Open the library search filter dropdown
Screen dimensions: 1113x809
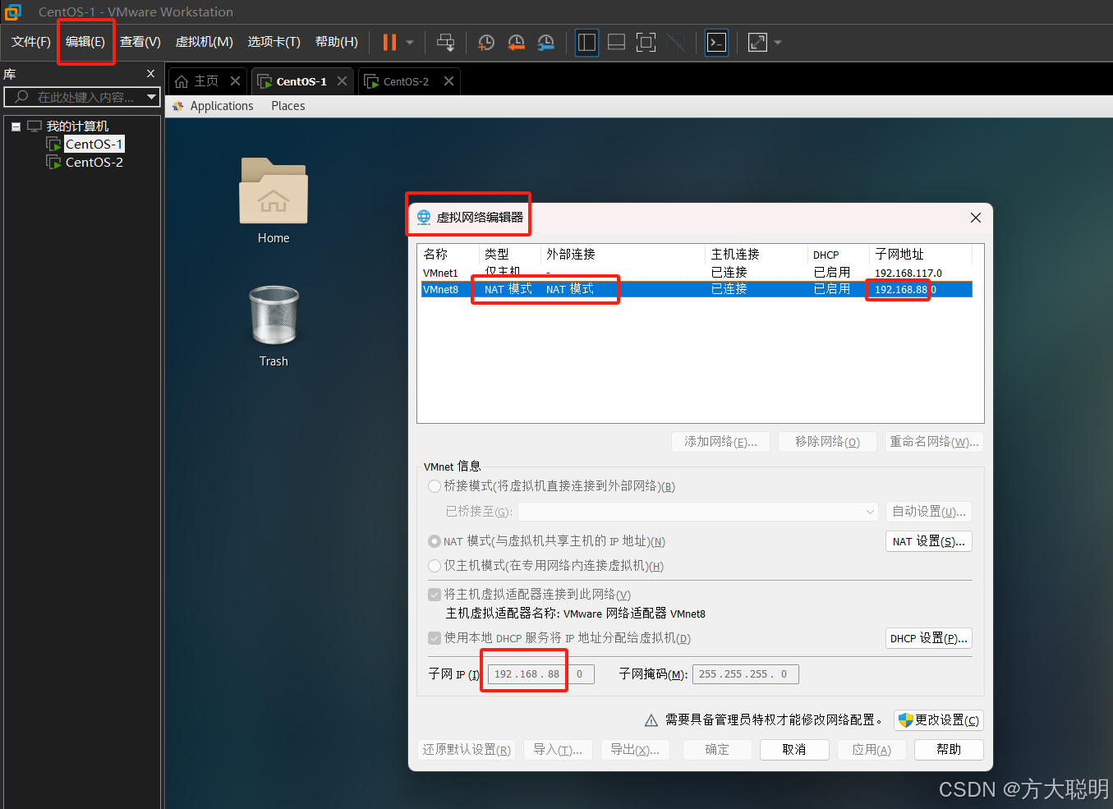pos(151,97)
